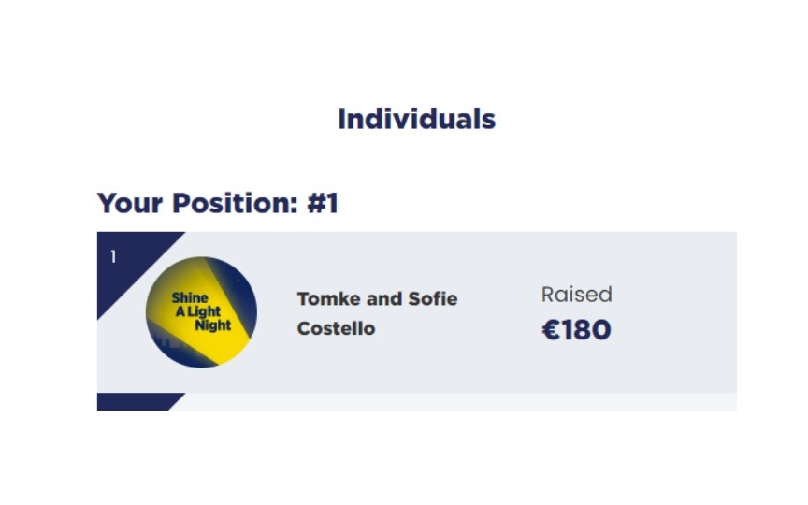Click the euro symbol in the amount
The image size is (808, 505).
pyautogui.click(x=551, y=330)
